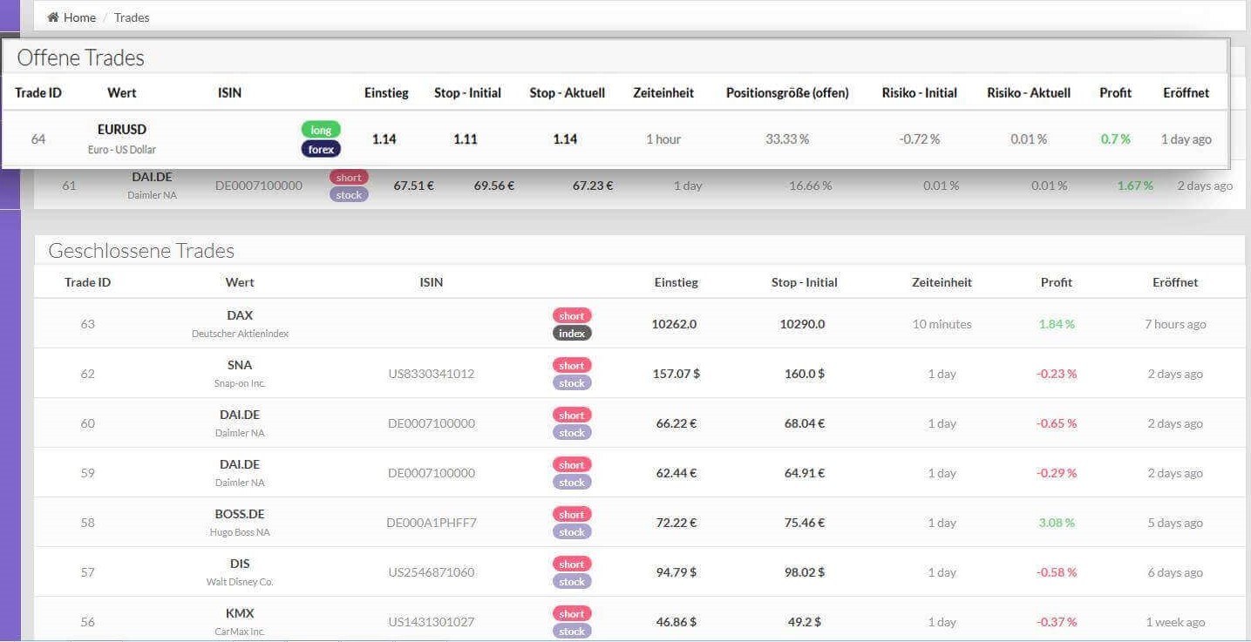Click the index badge on DAX trade
Viewport: 1251px width, 642px height.
572,333
